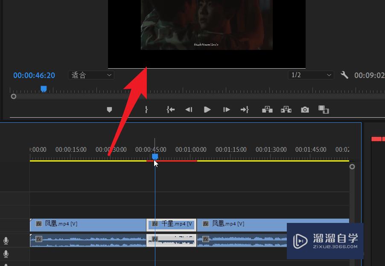Click the blue 00:00:46:20 timecode field

point(34,75)
